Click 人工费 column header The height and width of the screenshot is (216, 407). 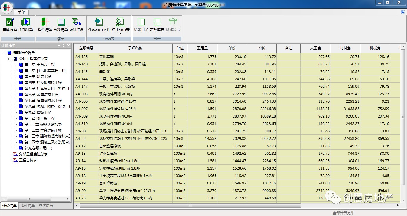click(x=316, y=48)
